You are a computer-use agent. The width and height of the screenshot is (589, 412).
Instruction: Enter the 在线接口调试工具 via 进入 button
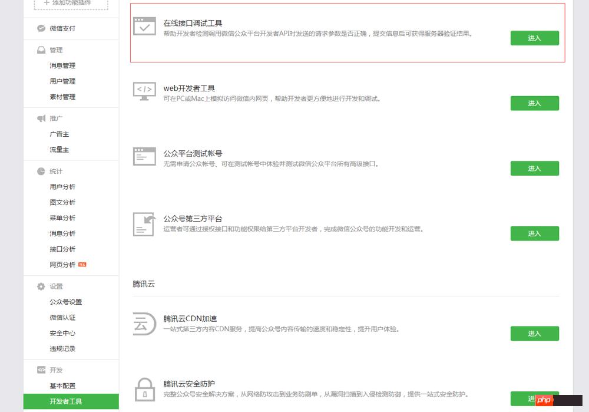pyautogui.click(x=534, y=38)
